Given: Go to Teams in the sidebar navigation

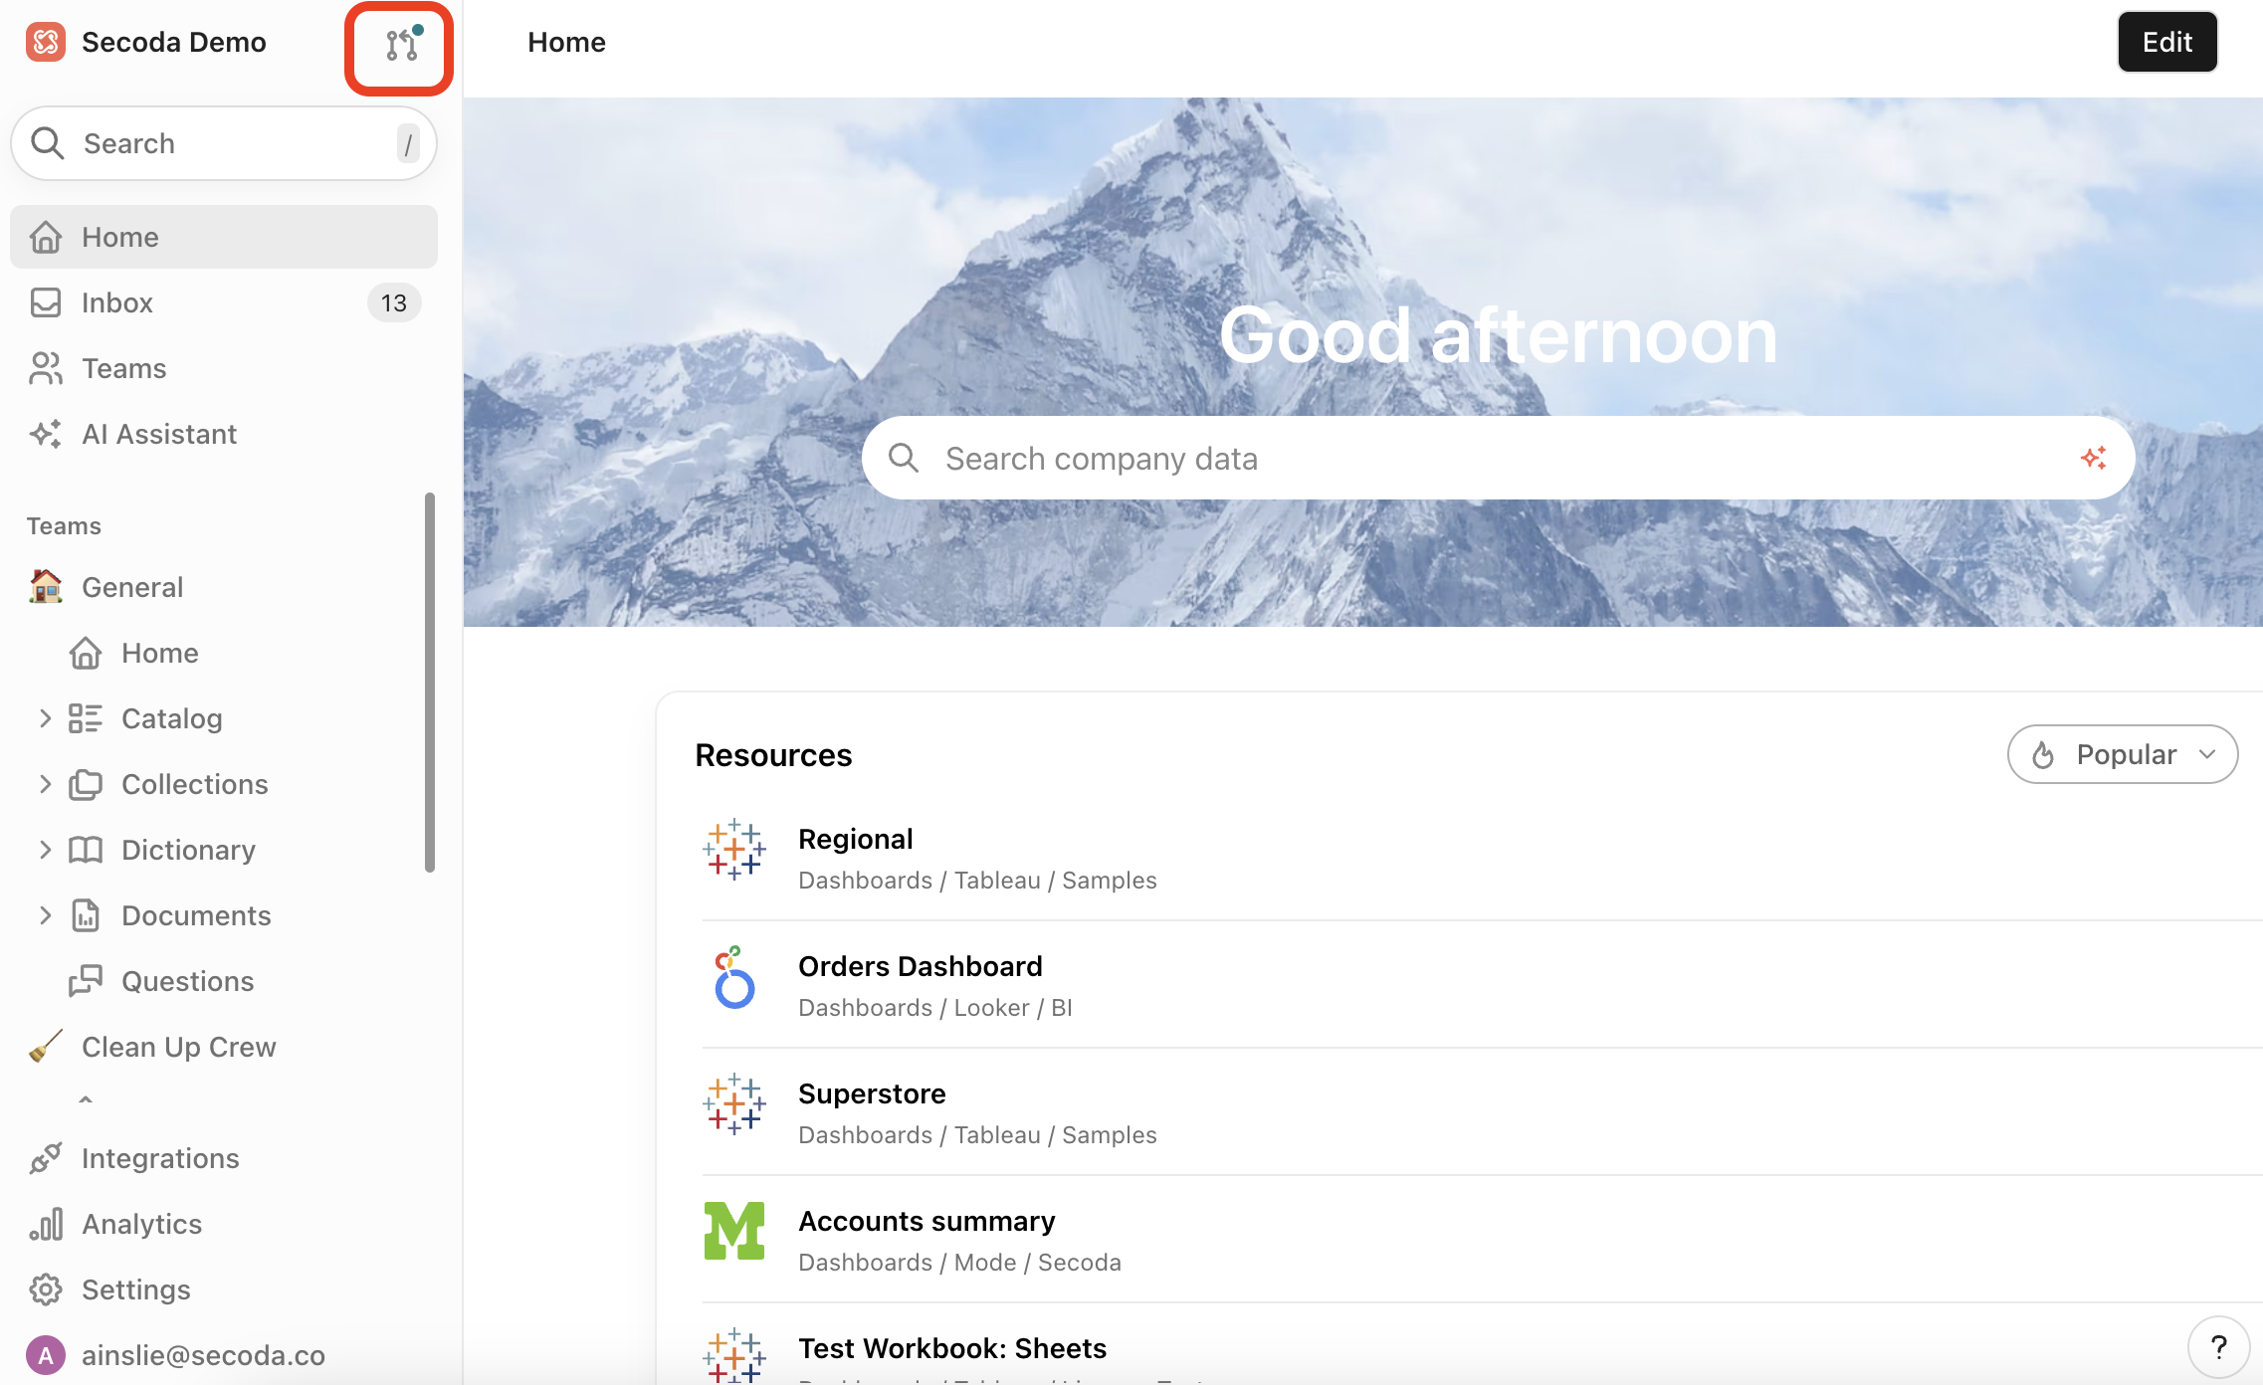Looking at the screenshot, I should (123, 368).
